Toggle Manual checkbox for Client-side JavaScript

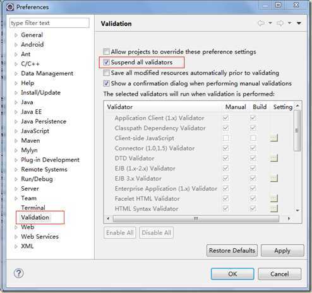(225, 138)
